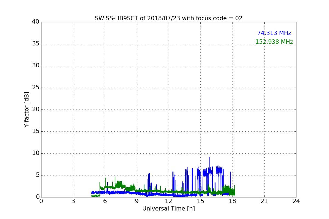Click the plot title SWISS-HB9SCT 2018/07/23
329x219 pixels.
pos(169,18)
